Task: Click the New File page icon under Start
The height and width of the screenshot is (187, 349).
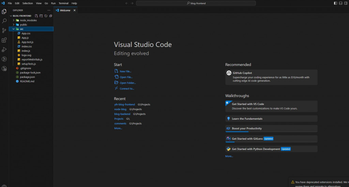Action: point(116,71)
